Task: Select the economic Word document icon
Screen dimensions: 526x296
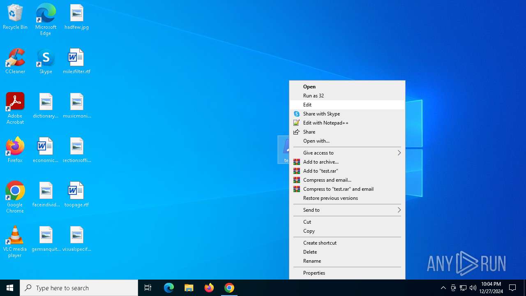Action: (46, 150)
